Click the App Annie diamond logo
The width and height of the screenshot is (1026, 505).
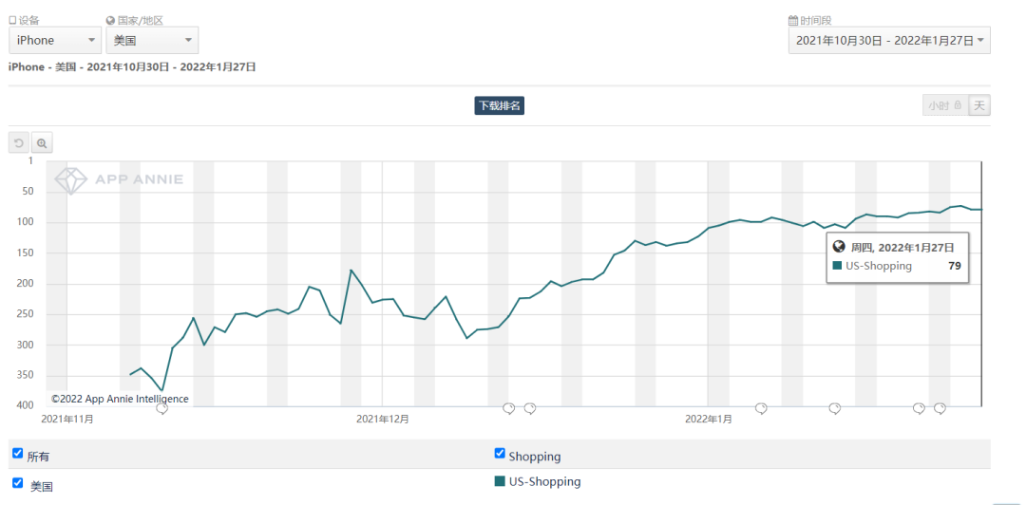click(70, 179)
